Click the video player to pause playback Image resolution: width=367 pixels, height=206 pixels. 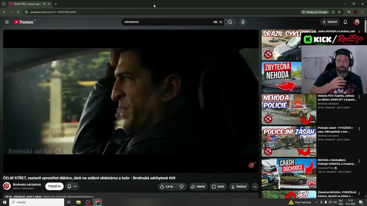[131, 101]
